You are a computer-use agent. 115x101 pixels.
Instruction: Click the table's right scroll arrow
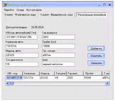107,83
